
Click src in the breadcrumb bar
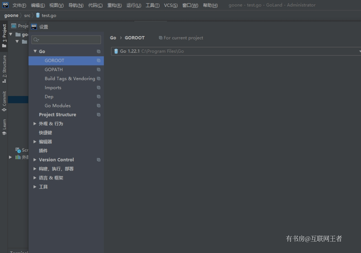[x=27, y=15]
